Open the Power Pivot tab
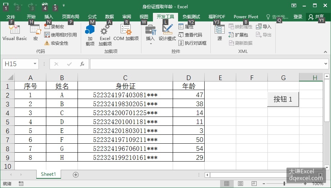The width and height of the screenshot is (331, 188). 246,16
